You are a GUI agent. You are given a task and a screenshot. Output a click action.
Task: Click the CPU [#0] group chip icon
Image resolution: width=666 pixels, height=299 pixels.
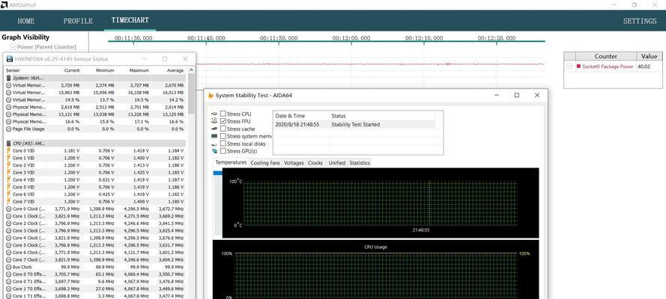click(9, 144)
